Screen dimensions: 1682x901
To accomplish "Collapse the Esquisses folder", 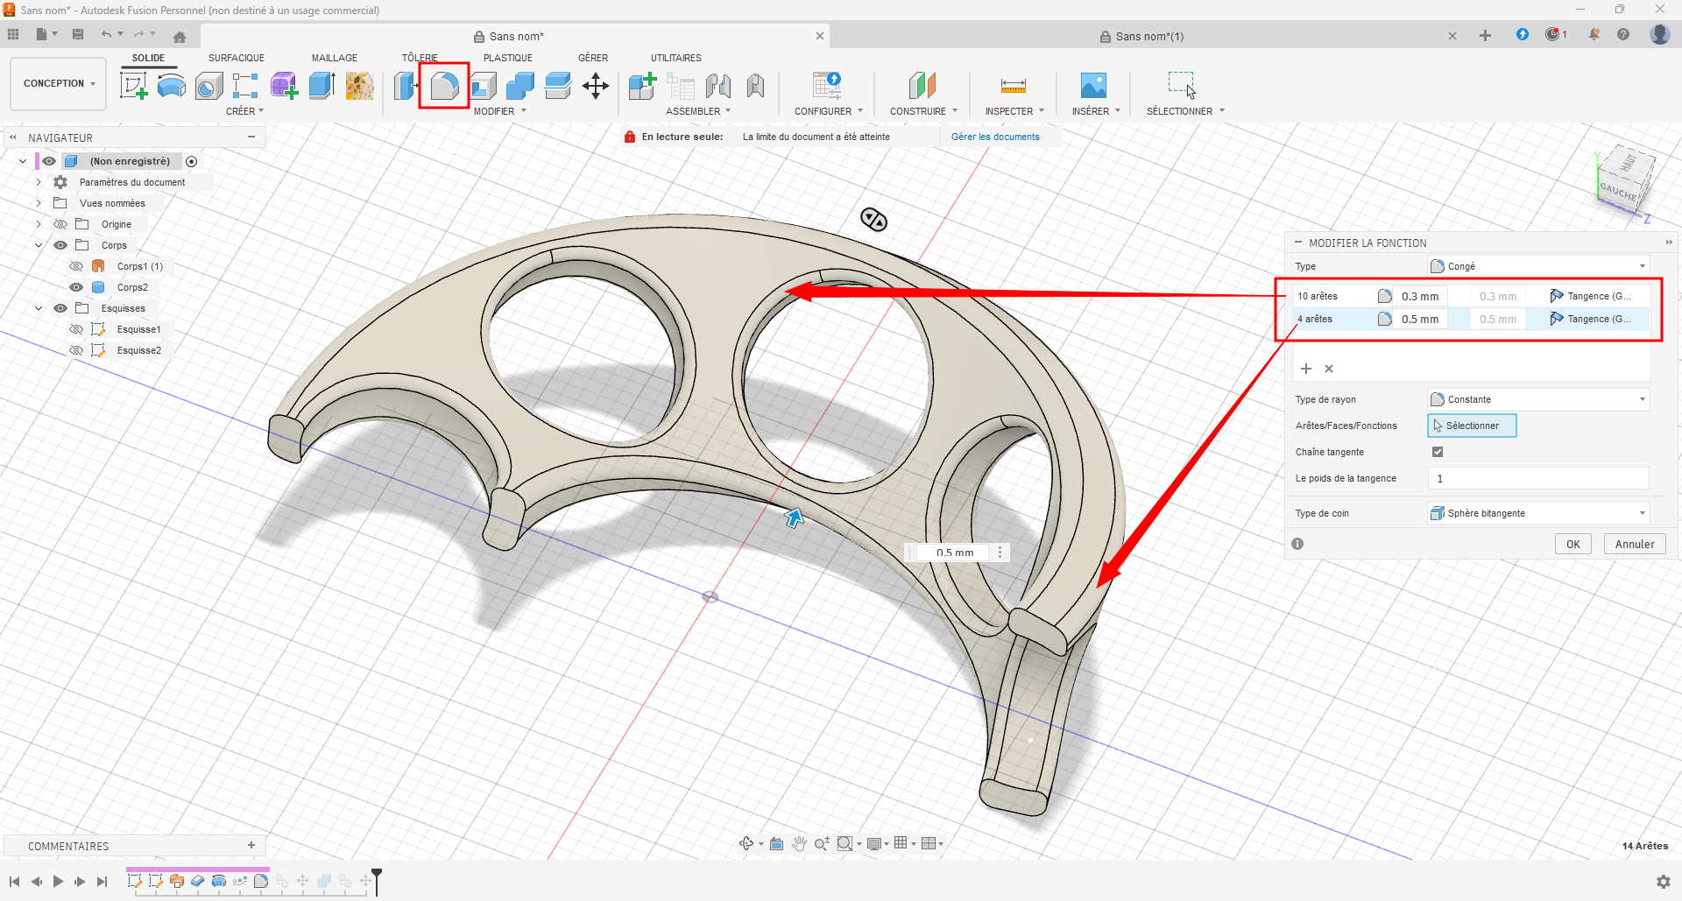I will (39, 308).
